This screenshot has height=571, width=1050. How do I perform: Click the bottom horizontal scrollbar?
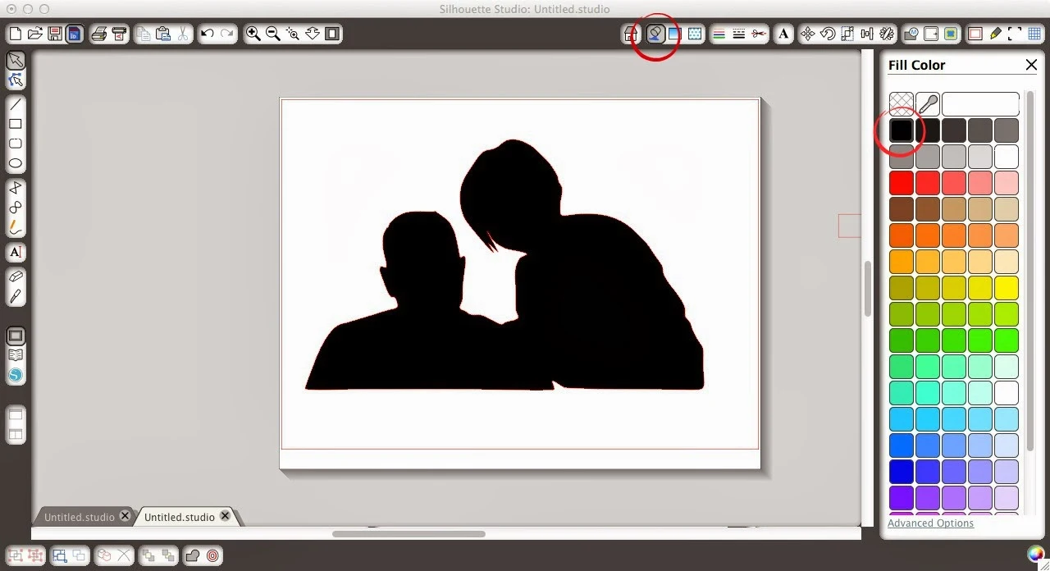click(408, 533)
